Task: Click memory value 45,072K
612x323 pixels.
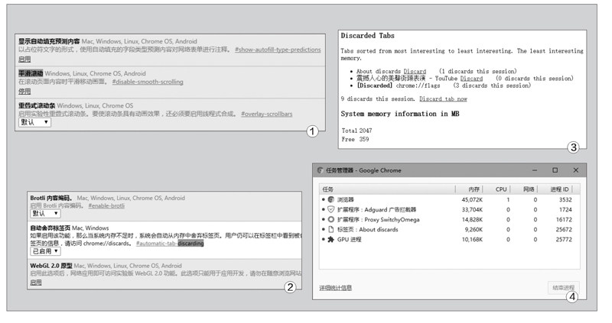Action: (472, 200)
